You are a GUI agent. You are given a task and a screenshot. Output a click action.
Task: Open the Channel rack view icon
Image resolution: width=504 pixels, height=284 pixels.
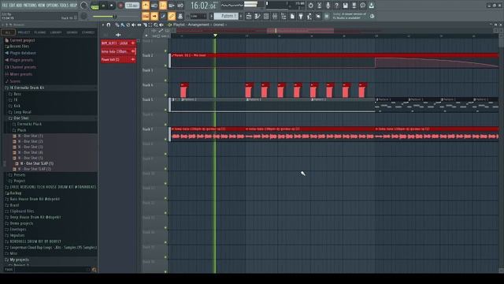(266, 16)
